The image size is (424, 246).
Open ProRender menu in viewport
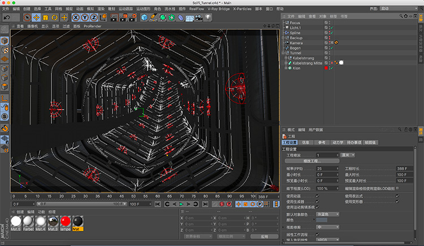[x=93, y=27]
